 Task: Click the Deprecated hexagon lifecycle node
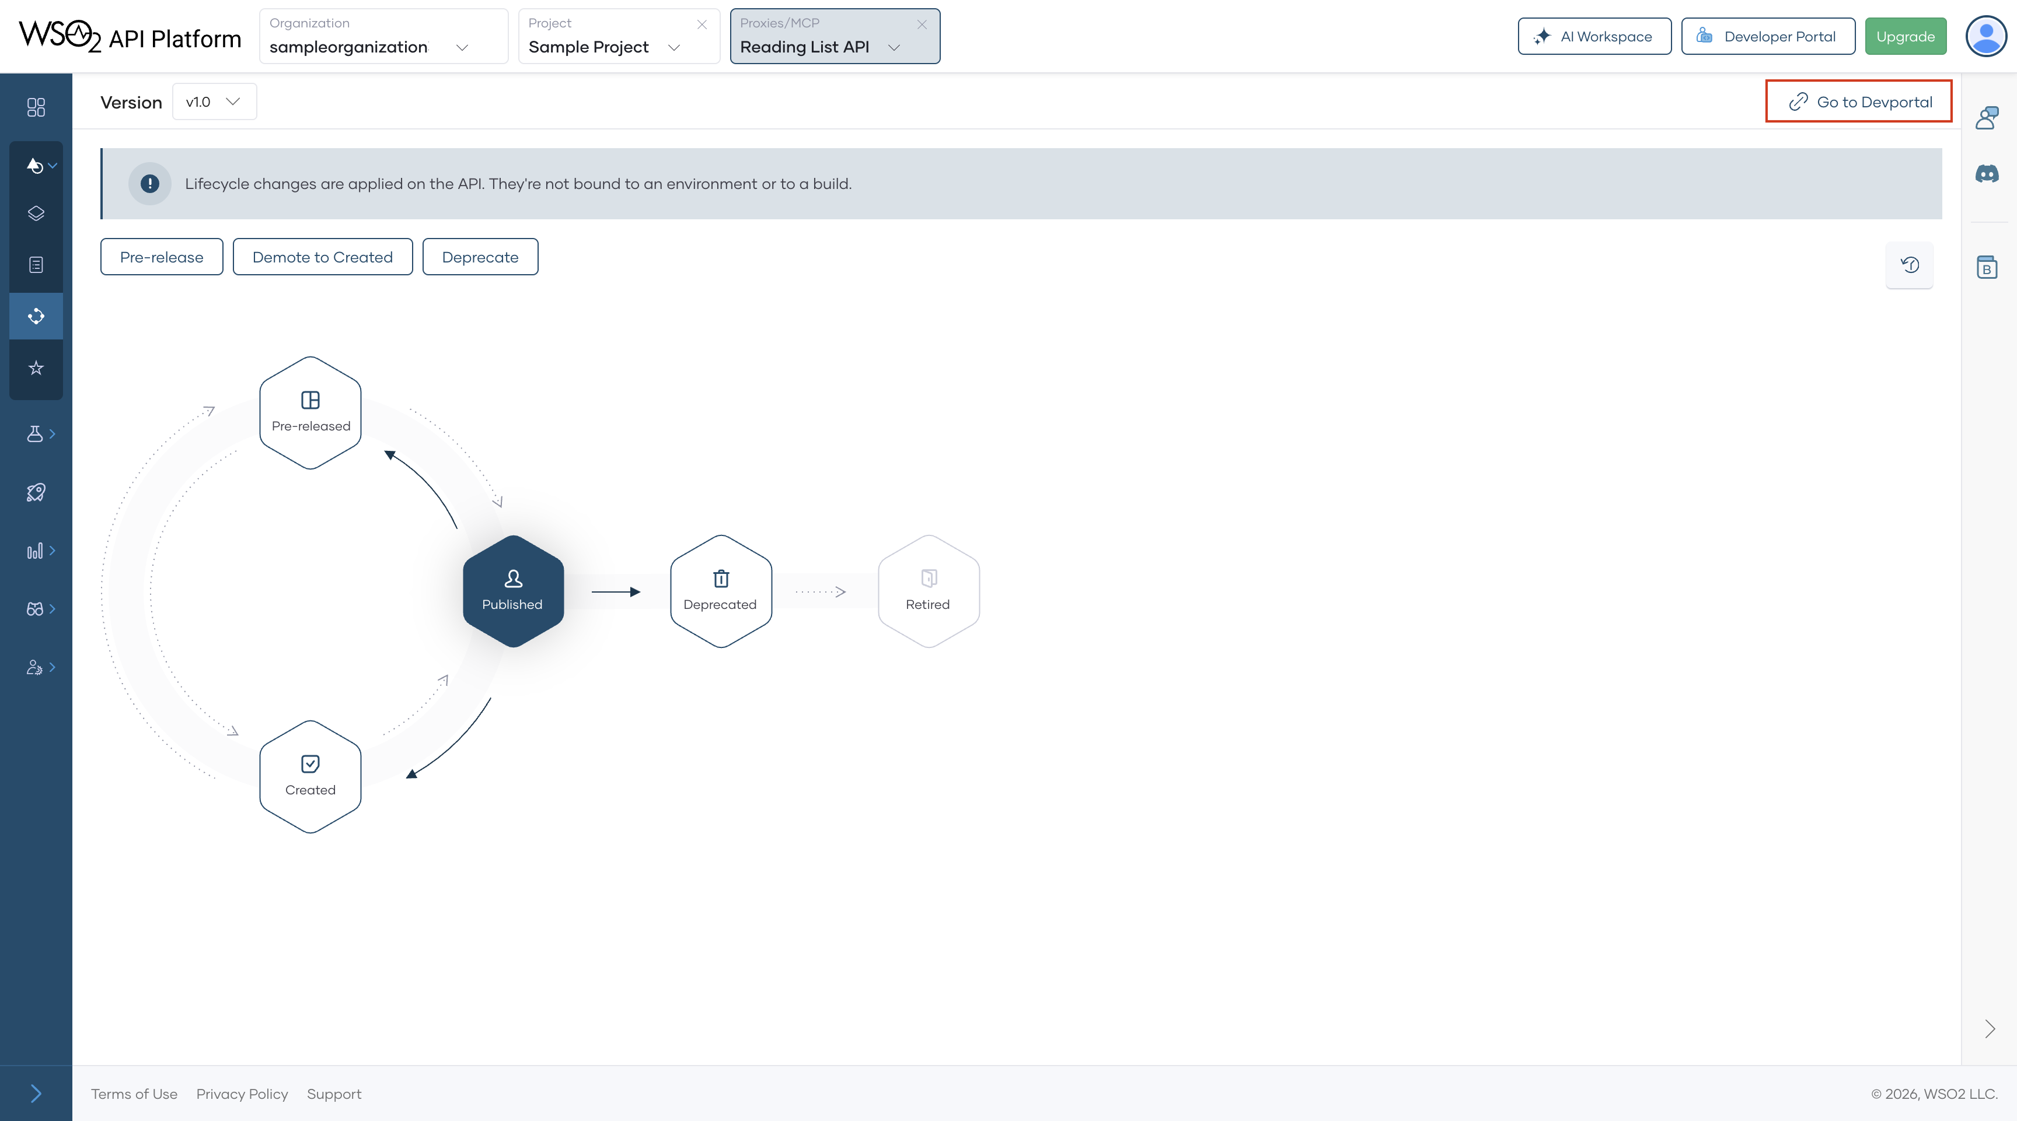coord(720,591)
